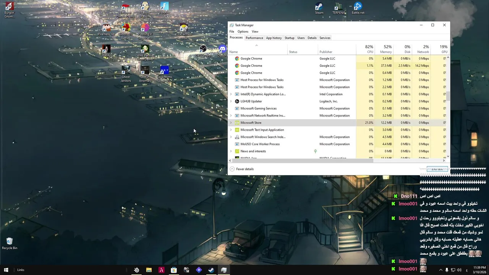Launch the Backseat Drivers Demo shortcut
Viewport: 489px width, 275px height.
tap(126, 10)
